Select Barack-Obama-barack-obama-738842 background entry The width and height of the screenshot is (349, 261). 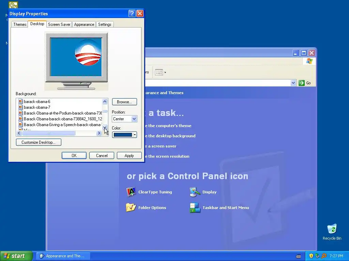pyautogui.click(x=63, y=119)
